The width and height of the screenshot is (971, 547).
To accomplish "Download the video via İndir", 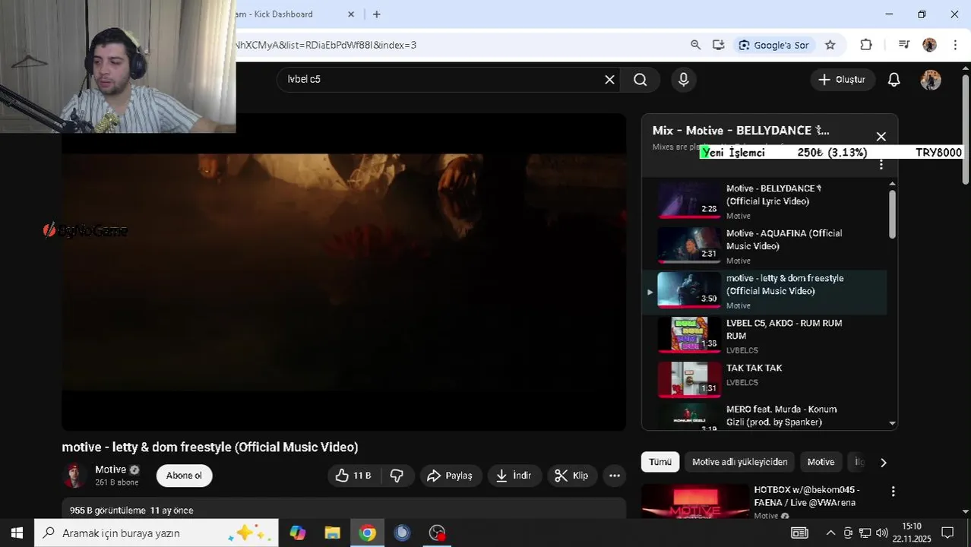I will pyautogui.click(x=514, y=476).
